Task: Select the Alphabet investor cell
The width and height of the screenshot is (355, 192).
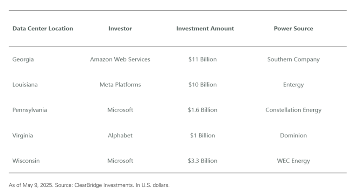Action: click(x=120, y=135)
